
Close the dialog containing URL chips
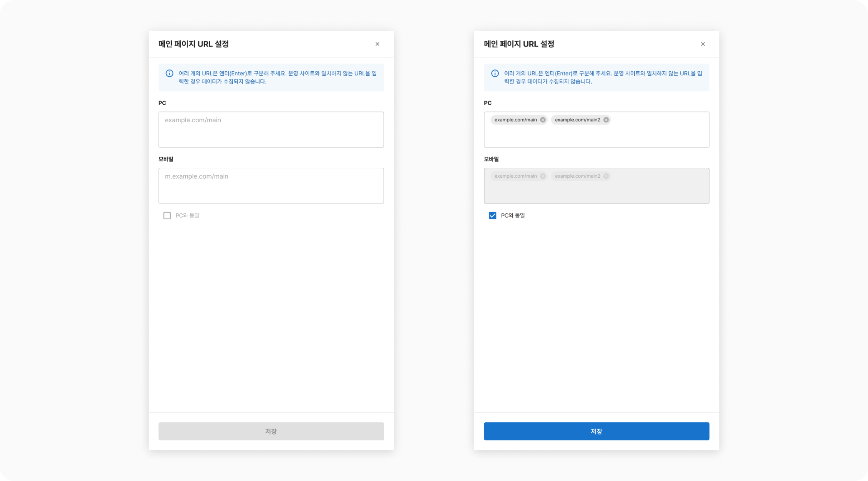[703, 44]
